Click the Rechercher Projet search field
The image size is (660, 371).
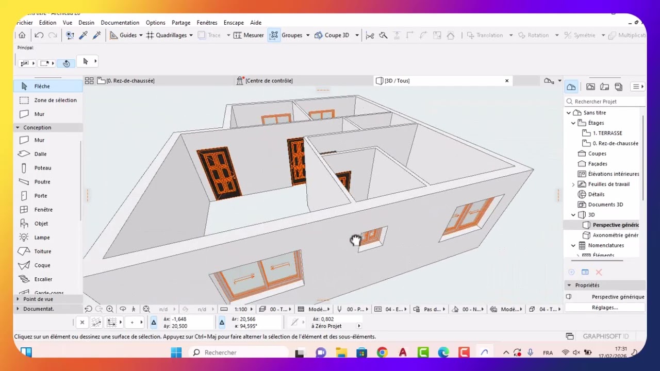[605, 102]
